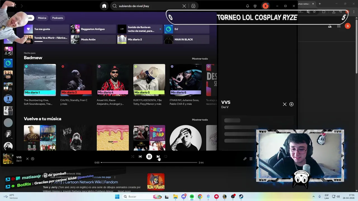Open Mix diario 3 cover card
Screen dimensions: 358x201
(x=76, y=80)
